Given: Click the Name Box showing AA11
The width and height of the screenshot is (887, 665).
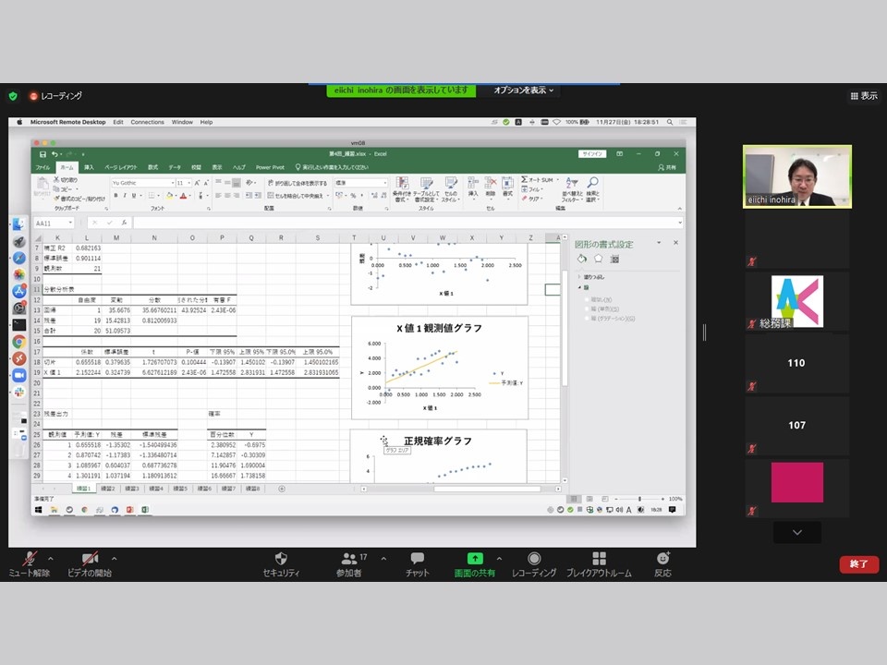Looking at the screenshot, I should pyautogui.click(x=54, y=223).
